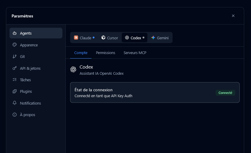Click the green Connecté status badge

click(x=225, y=93)
